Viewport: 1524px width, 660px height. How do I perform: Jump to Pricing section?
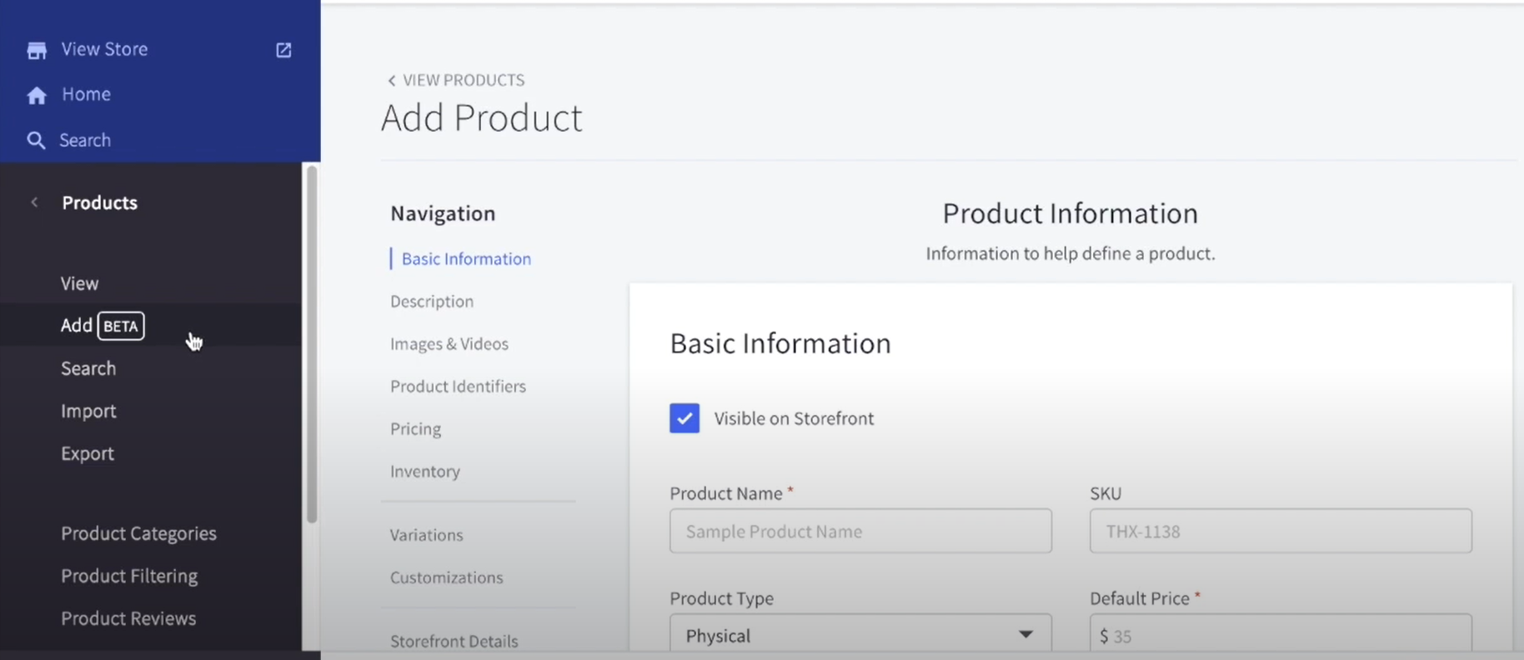point(415,429)
